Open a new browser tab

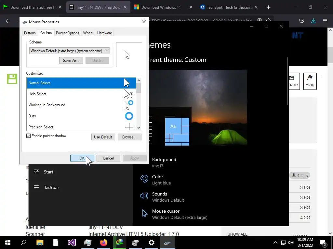click(x=268, y=7)
